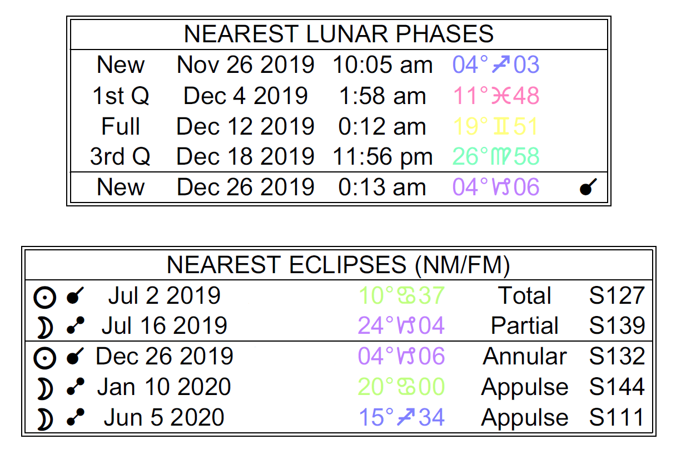
Task: Click the NEAREST ECLIPSES (NM/FM) header
Action: [339, 265]
